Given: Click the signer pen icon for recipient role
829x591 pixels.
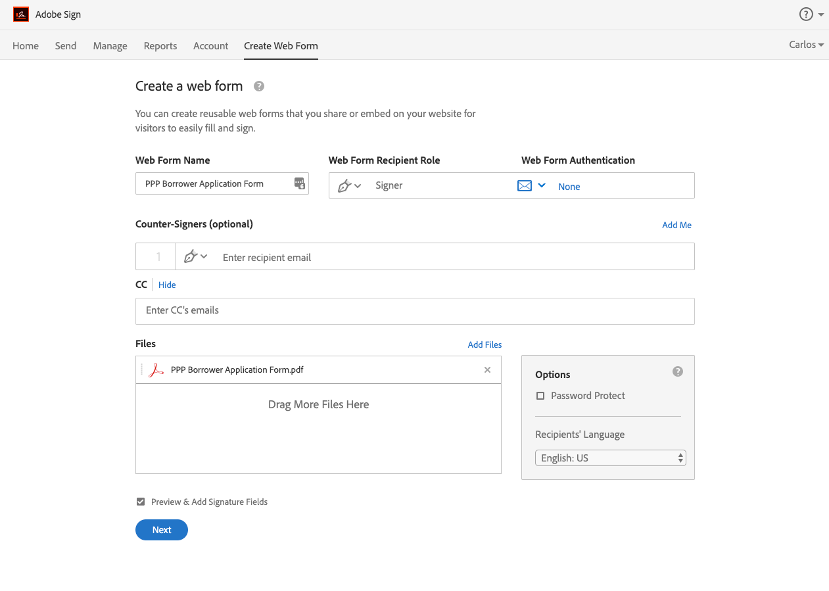Looking at the screenshot, I should (x=345, y=186).
